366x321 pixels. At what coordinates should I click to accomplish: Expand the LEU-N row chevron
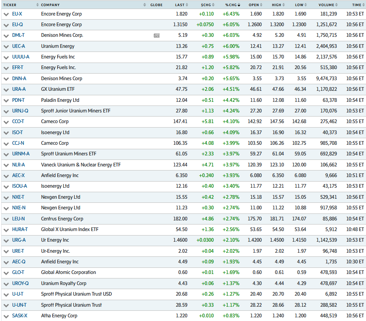click(6, 219)
